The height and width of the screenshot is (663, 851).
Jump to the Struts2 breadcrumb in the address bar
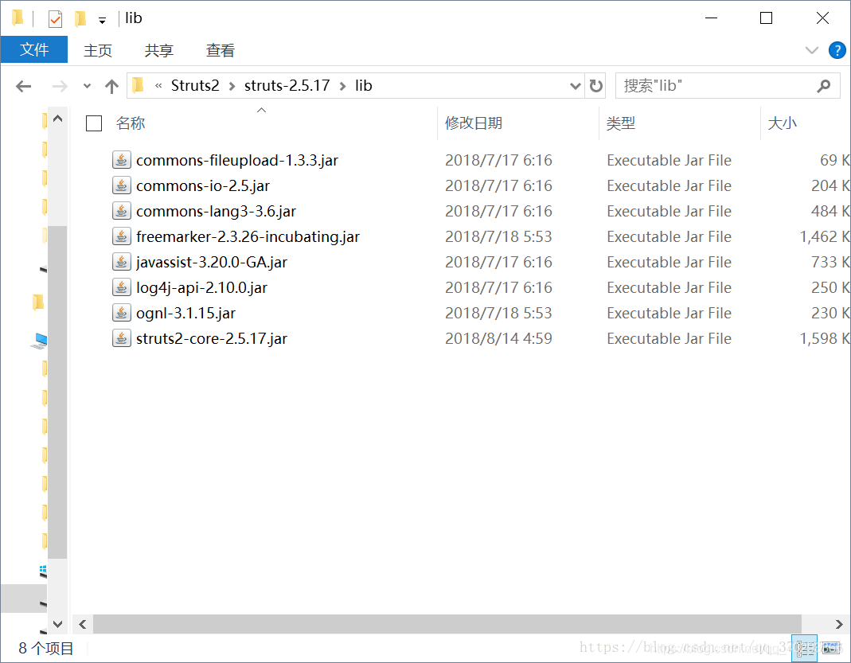pos(196,85)
